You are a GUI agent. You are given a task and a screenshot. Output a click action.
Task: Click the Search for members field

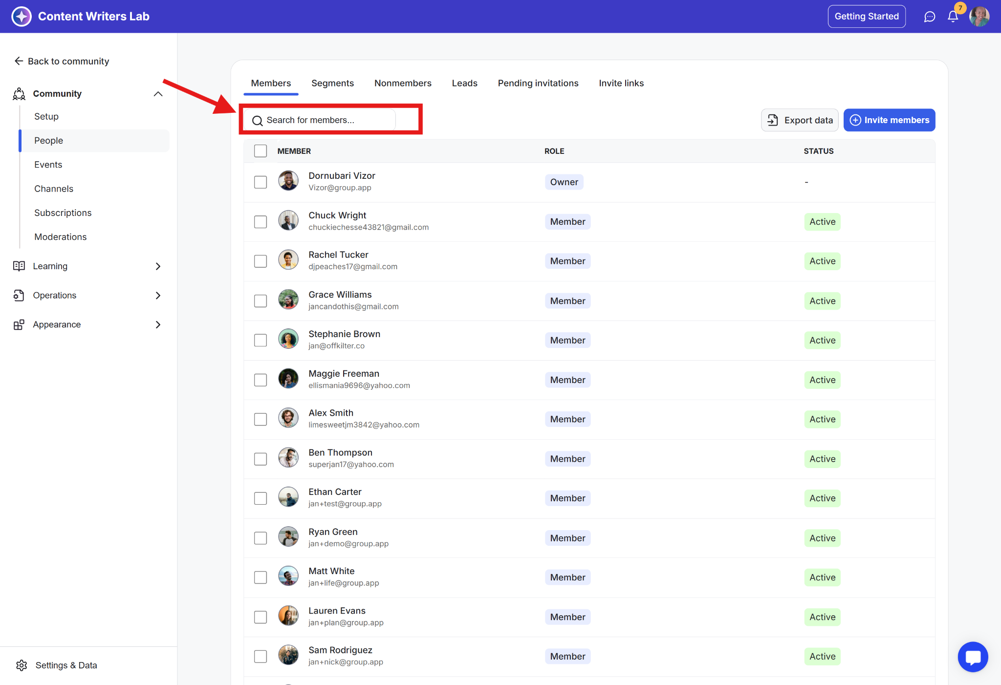323,120
